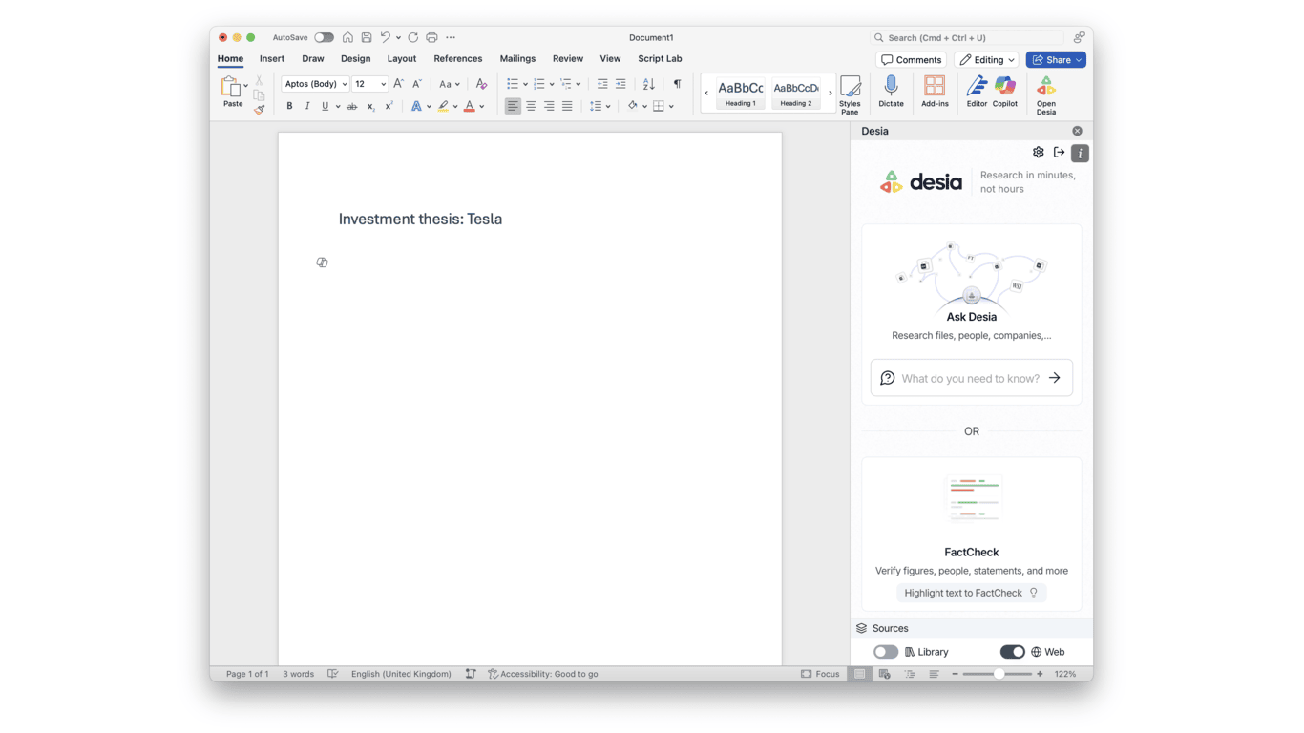
Task: Clear all formatting
Action: coord(481,84)
